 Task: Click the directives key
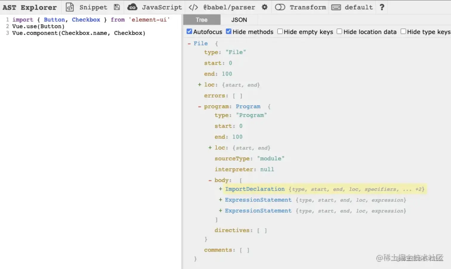point(232,230)
